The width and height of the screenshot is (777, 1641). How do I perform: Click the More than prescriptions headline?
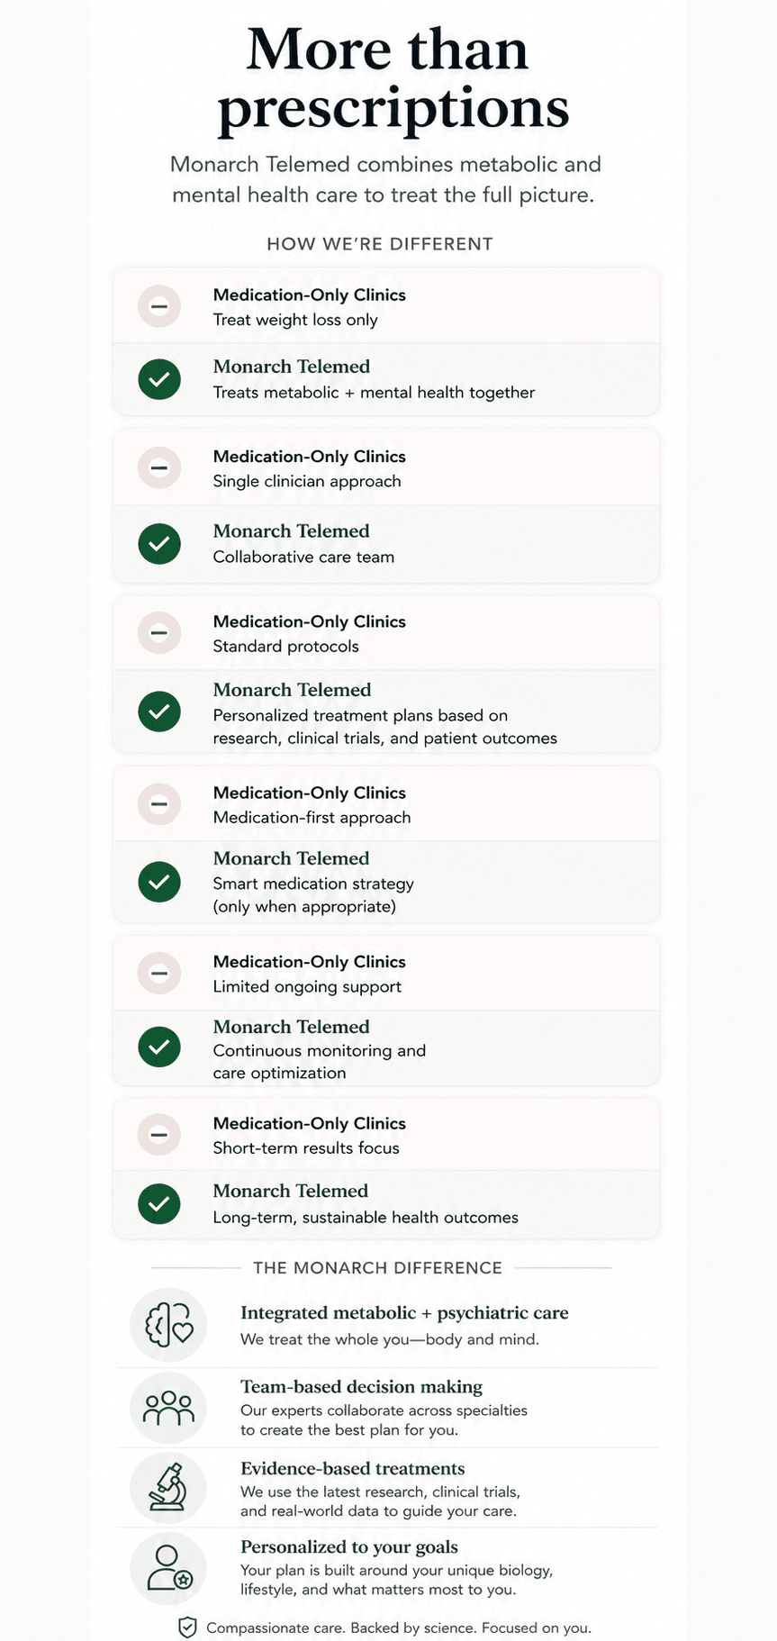click(x=390, y=78)
